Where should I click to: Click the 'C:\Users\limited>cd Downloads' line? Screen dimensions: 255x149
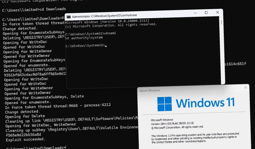(34, 10)
